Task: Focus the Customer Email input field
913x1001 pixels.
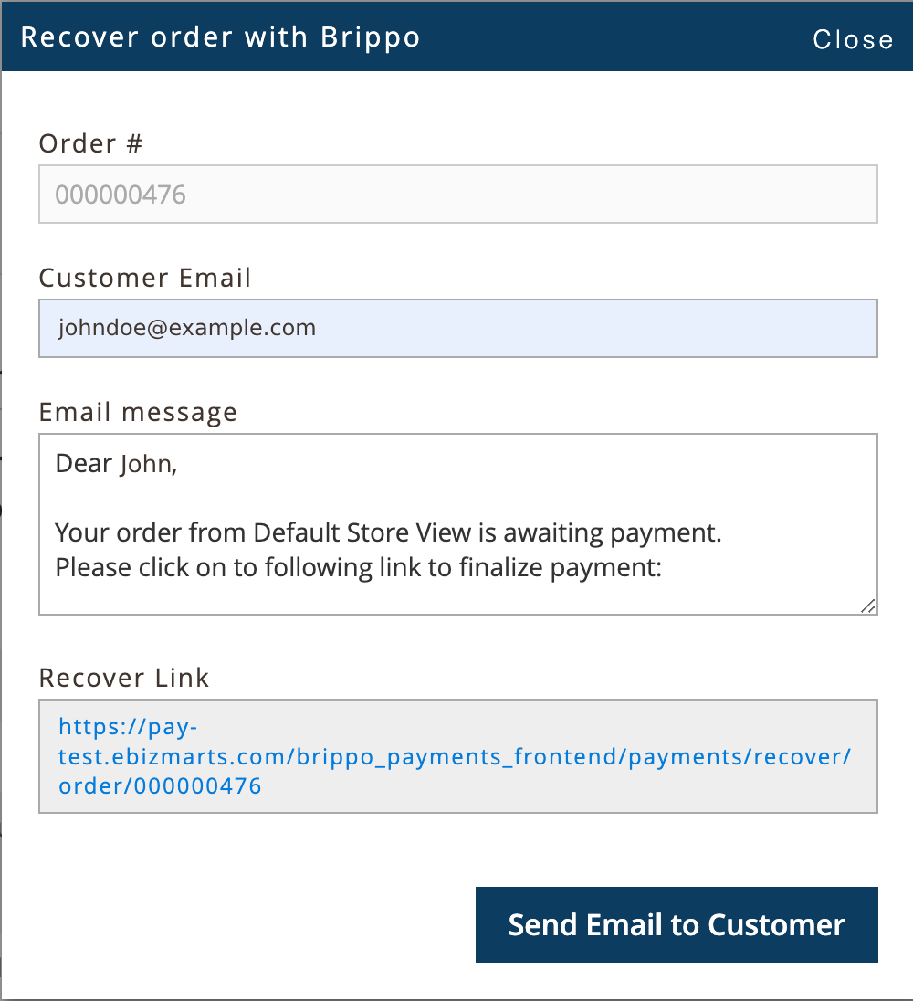Action: [x=458, y=328]
